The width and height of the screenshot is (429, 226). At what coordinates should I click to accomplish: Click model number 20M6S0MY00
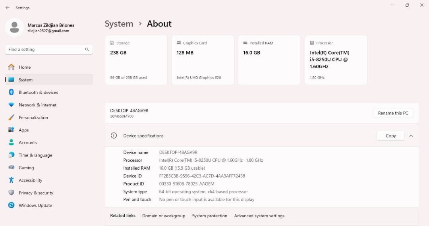tap(122, 116)
